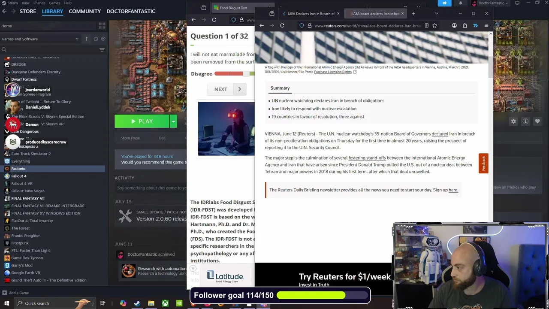Open extensions puzzle icon in Reuters window

pos(465,26)
